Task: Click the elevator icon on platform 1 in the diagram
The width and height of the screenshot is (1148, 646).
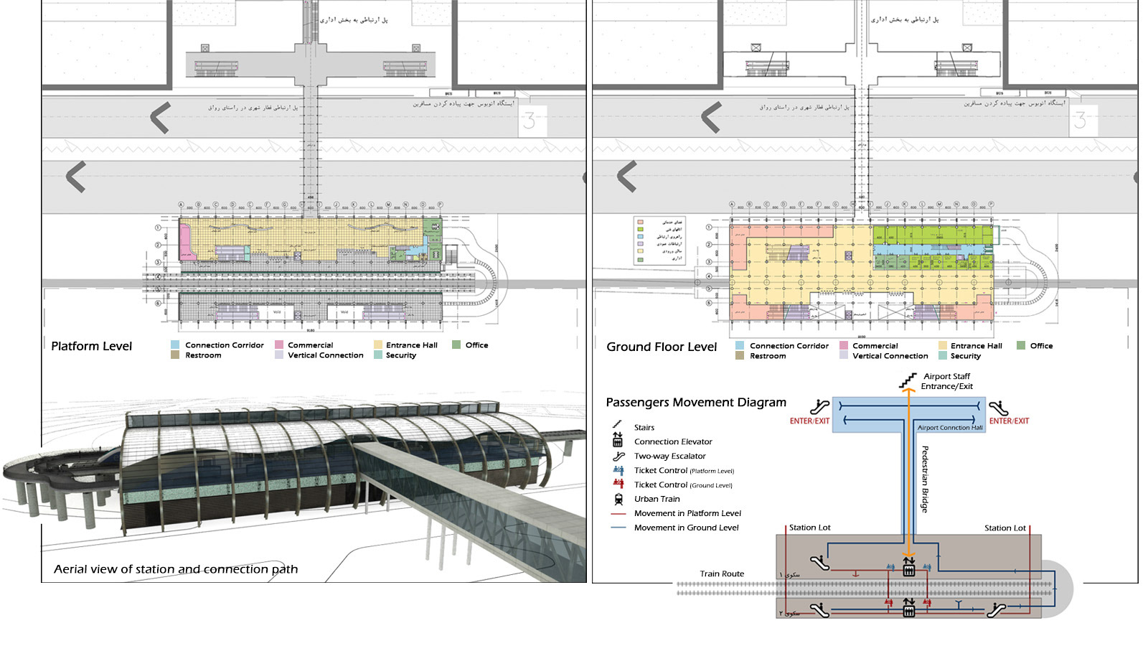Action: (x=909, y=567)
